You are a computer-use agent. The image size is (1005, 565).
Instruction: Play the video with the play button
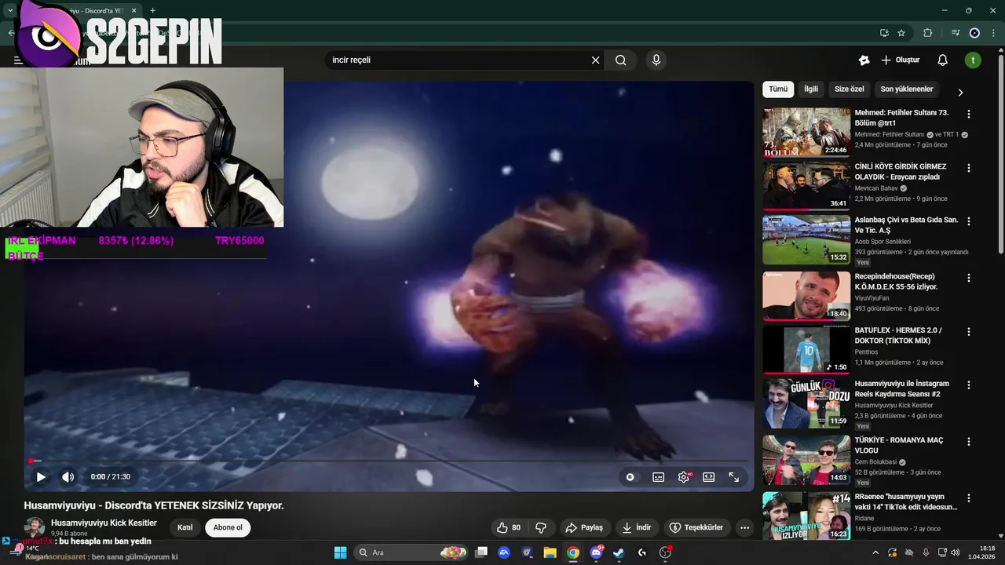tap(41, 476)
